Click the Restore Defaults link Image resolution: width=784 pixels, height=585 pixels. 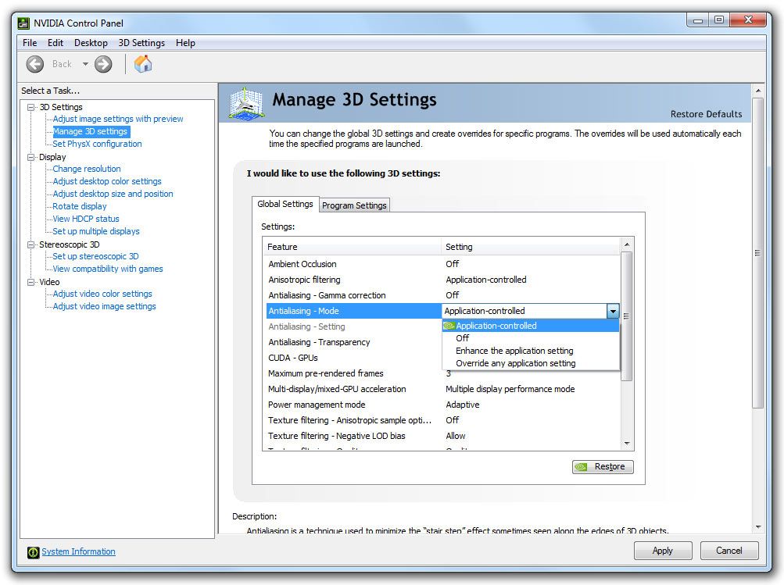(x=706, y=114)
